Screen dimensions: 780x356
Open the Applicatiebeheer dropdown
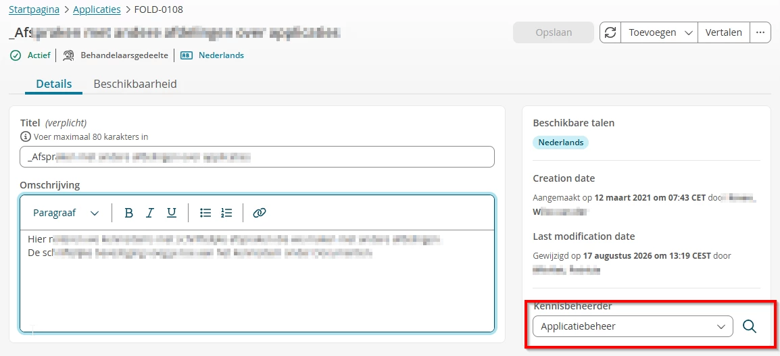tap(633, 327)
